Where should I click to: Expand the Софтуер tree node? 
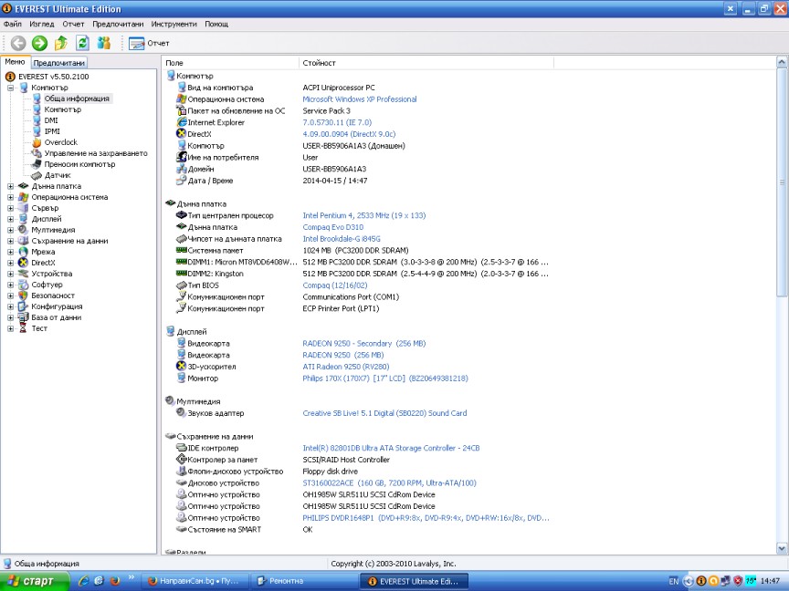tap(11, 285)
